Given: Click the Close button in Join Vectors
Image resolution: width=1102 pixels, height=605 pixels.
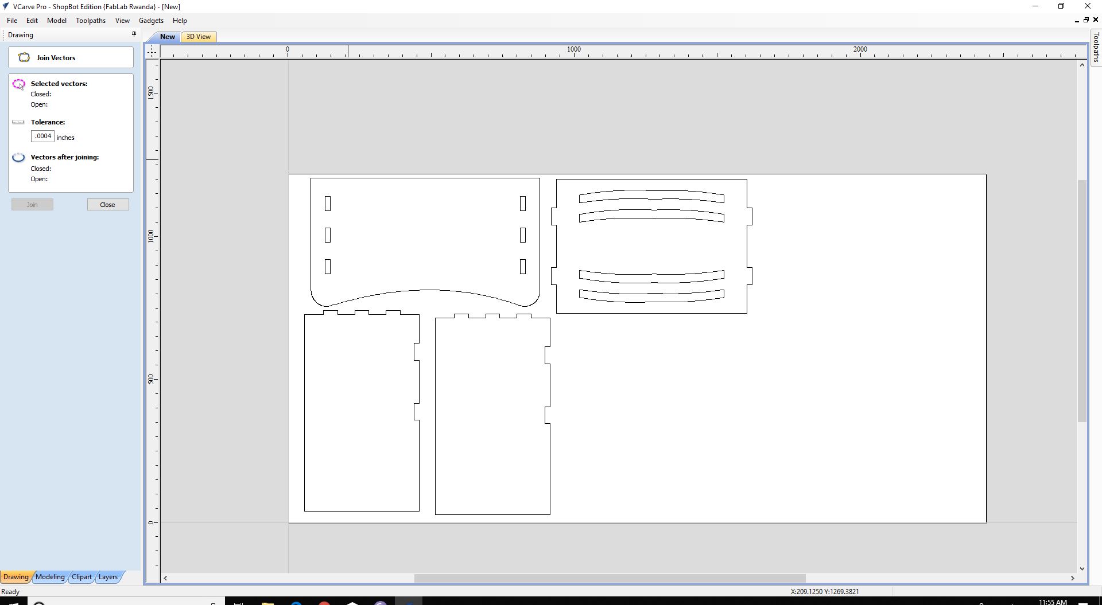Looking at the screenshot, I should pos(107,205).
